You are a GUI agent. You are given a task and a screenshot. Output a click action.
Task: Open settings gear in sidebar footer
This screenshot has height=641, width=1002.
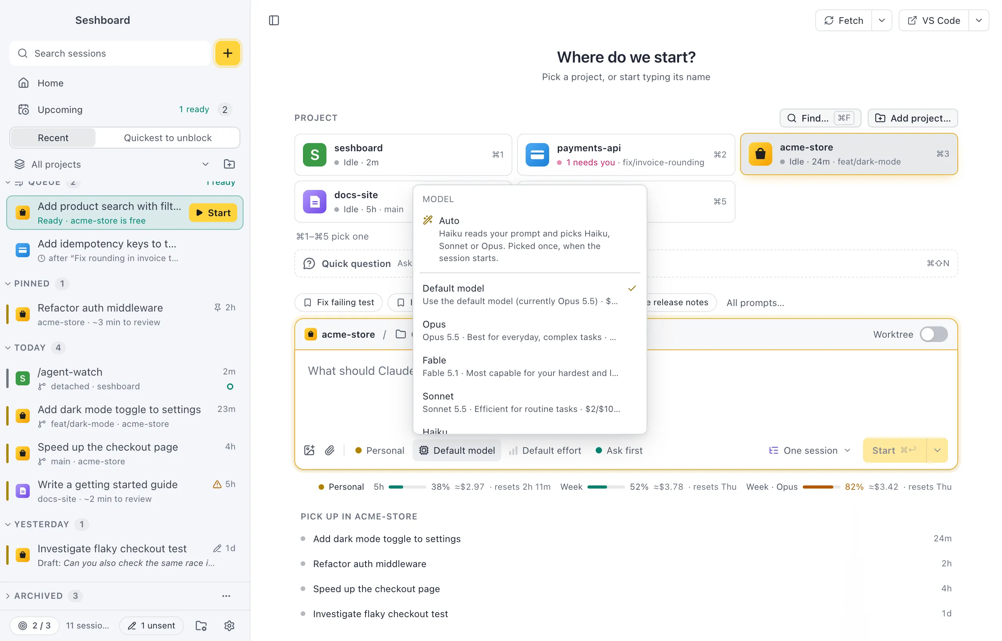(x=229, y=626)
